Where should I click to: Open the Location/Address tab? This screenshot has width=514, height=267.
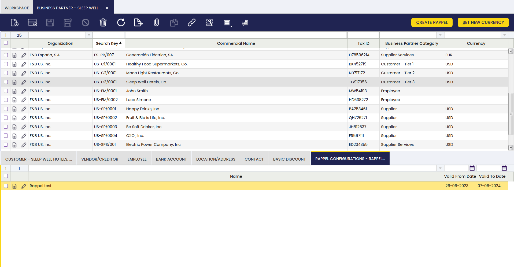point(216,159)
